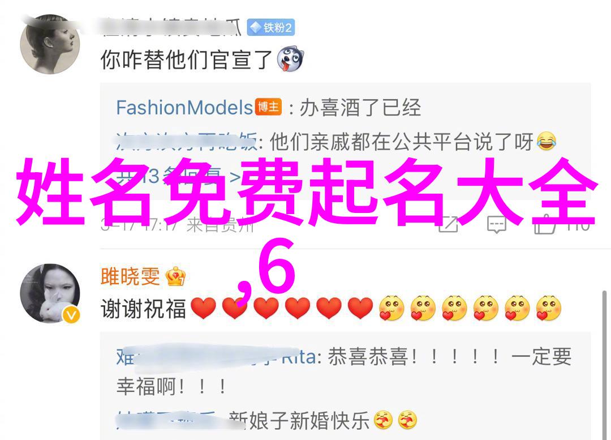611x440 pixels.
Task: Click the laughing-crying emoji in reply
Action: click(546, 141)
